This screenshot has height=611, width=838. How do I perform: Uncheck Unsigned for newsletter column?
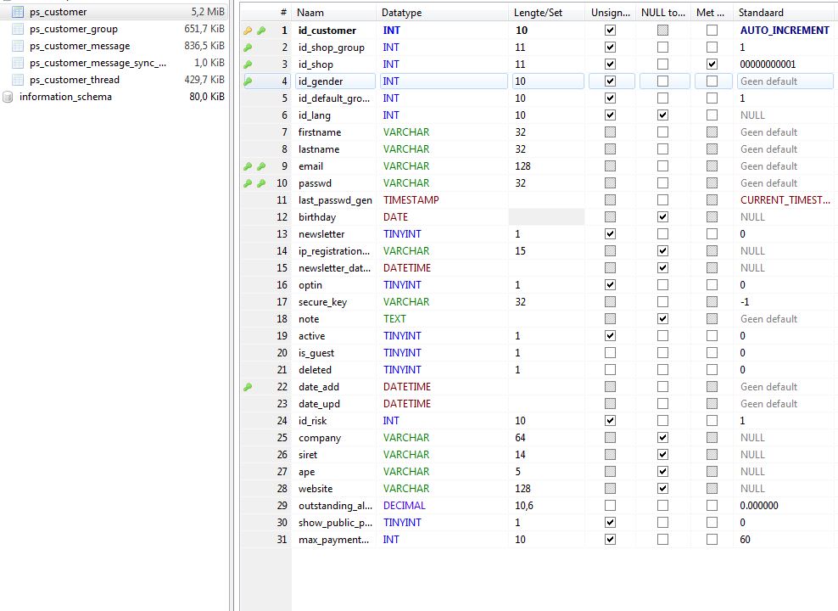(610, 234)
